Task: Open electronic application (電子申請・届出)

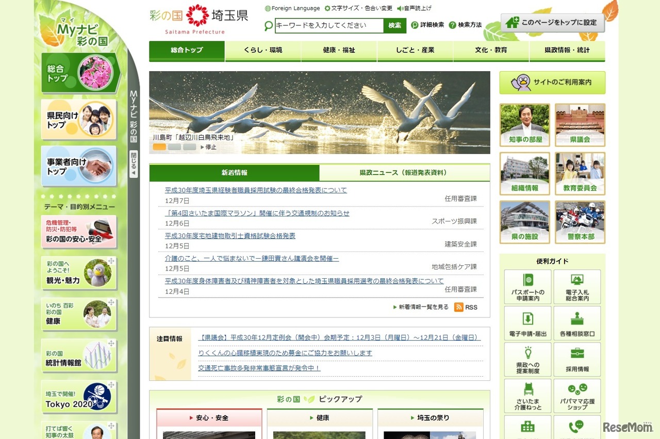Action: [x=527, y=323]
